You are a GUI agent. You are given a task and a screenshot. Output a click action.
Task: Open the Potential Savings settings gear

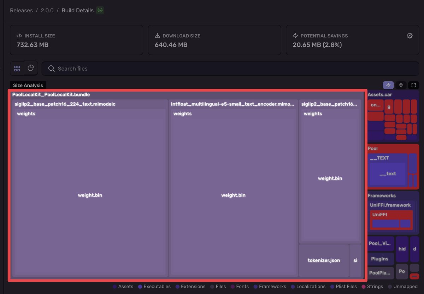[x=410, y=36]
